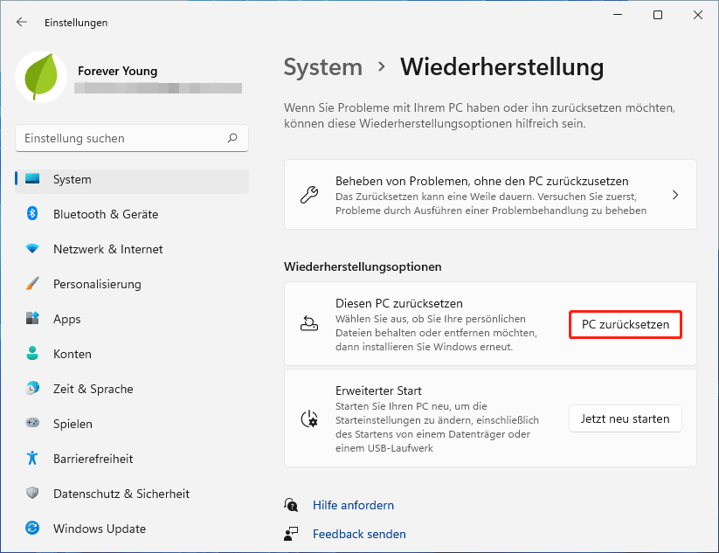719x553 pixels.
Task: Select the System display icon
Action: pyautogui.click(x=32, y=179)
